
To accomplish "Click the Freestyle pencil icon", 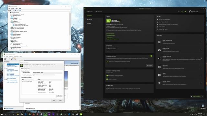I will tap(159, 67).
